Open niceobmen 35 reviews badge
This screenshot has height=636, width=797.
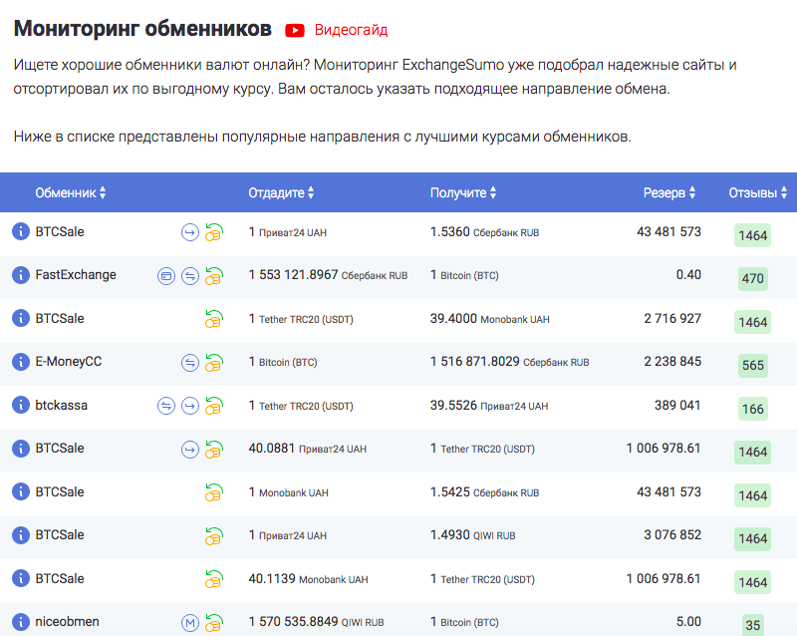click(x=753, y=625)
